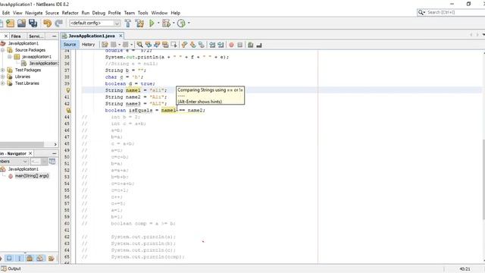
Task: Open the Navigate menu
Action: [x=33, y=13]
